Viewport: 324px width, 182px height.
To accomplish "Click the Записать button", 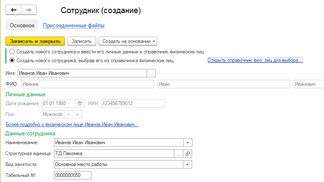I will click(82, 41).
